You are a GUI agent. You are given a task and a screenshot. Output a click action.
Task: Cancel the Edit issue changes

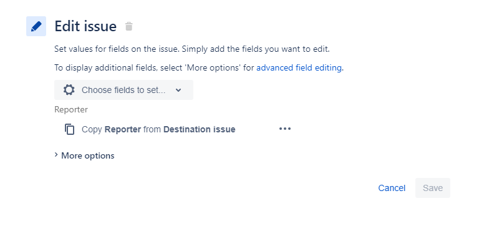tap(392, 188)
